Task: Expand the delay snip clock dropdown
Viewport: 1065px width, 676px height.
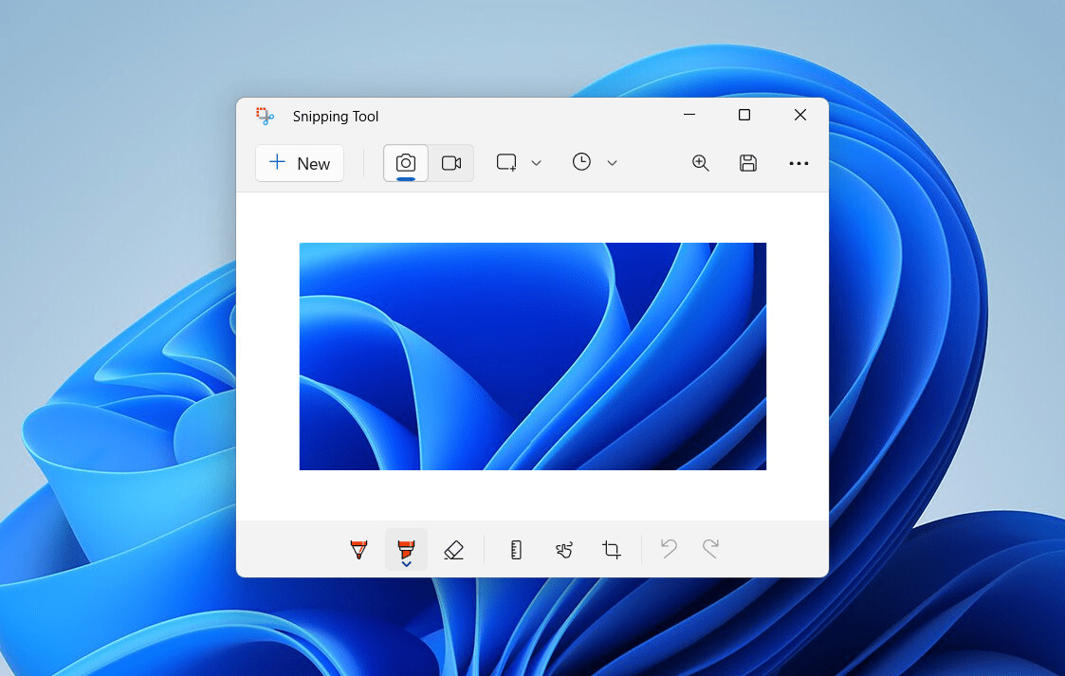Action: coord(595,163)
